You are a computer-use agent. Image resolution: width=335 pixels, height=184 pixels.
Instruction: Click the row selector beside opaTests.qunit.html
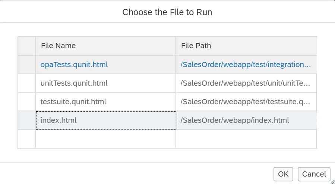click(27, 65)
